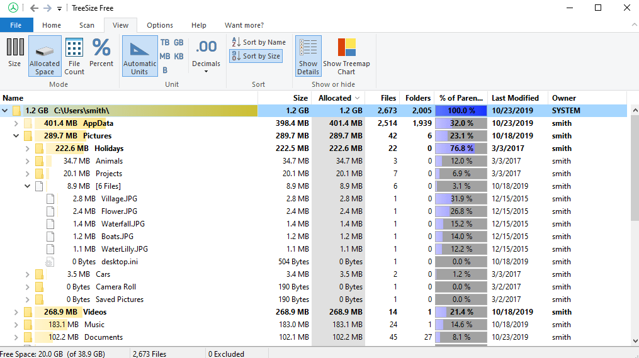
Task: Open the Scan ribbon tab
Action: 87,25
